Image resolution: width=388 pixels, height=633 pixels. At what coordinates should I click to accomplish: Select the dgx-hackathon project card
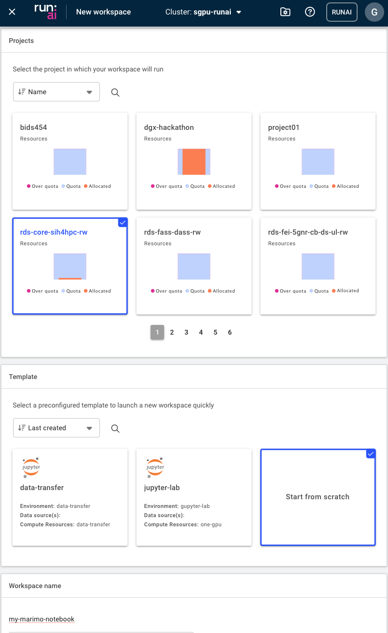pyautogui.click(x=194, y=161)
